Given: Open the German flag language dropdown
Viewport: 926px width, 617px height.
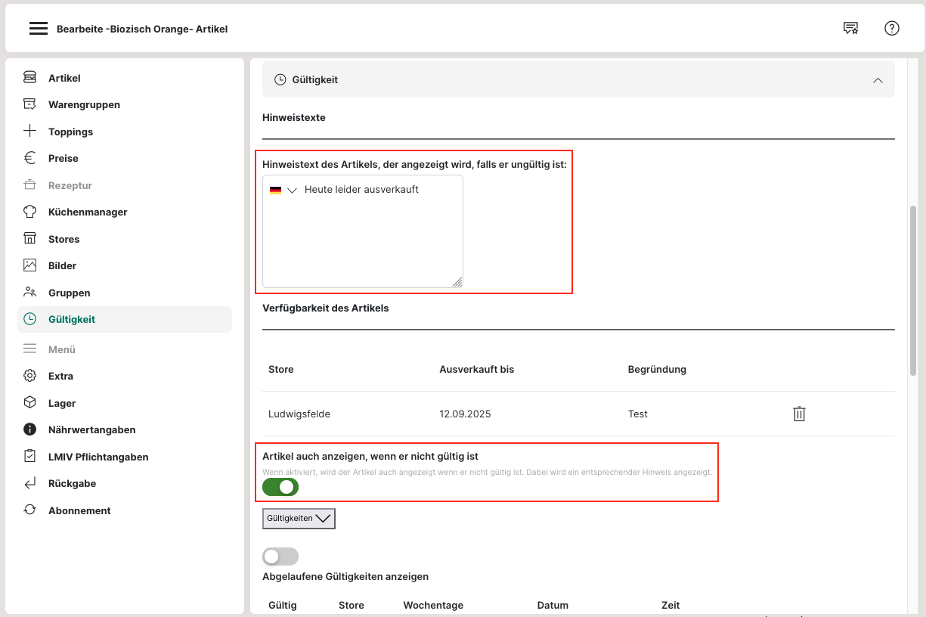Looking at the screenshot, I should [283, 191].
